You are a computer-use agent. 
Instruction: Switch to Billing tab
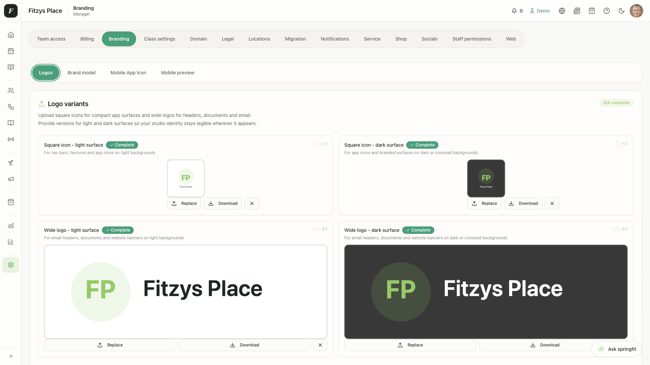coord(87,39)
